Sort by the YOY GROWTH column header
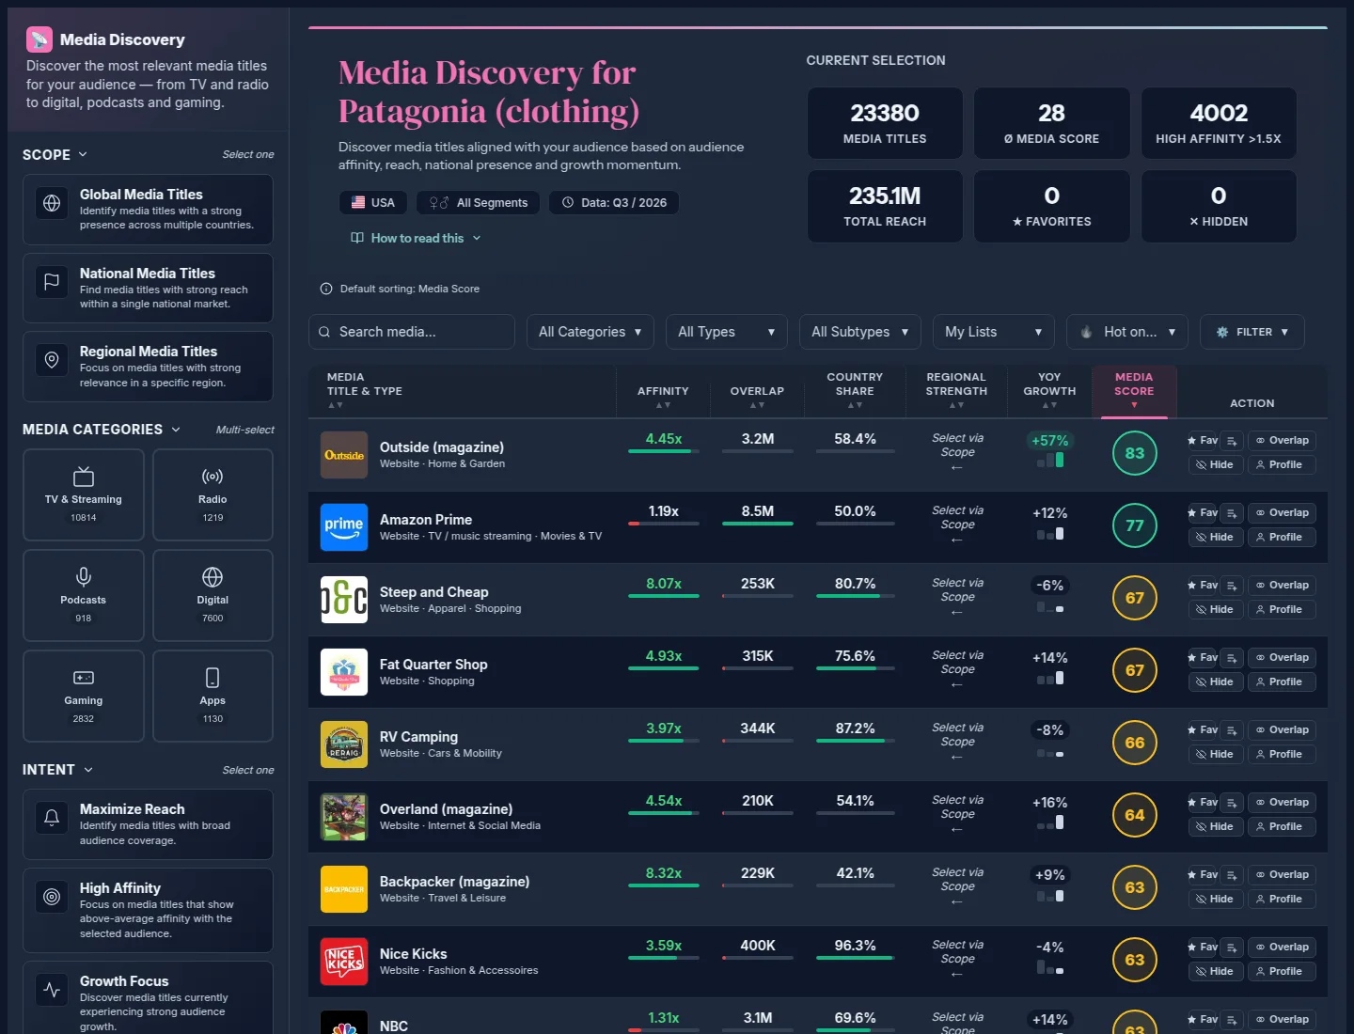Viewport: 1354px width, 1034px height. point(1049,390)
